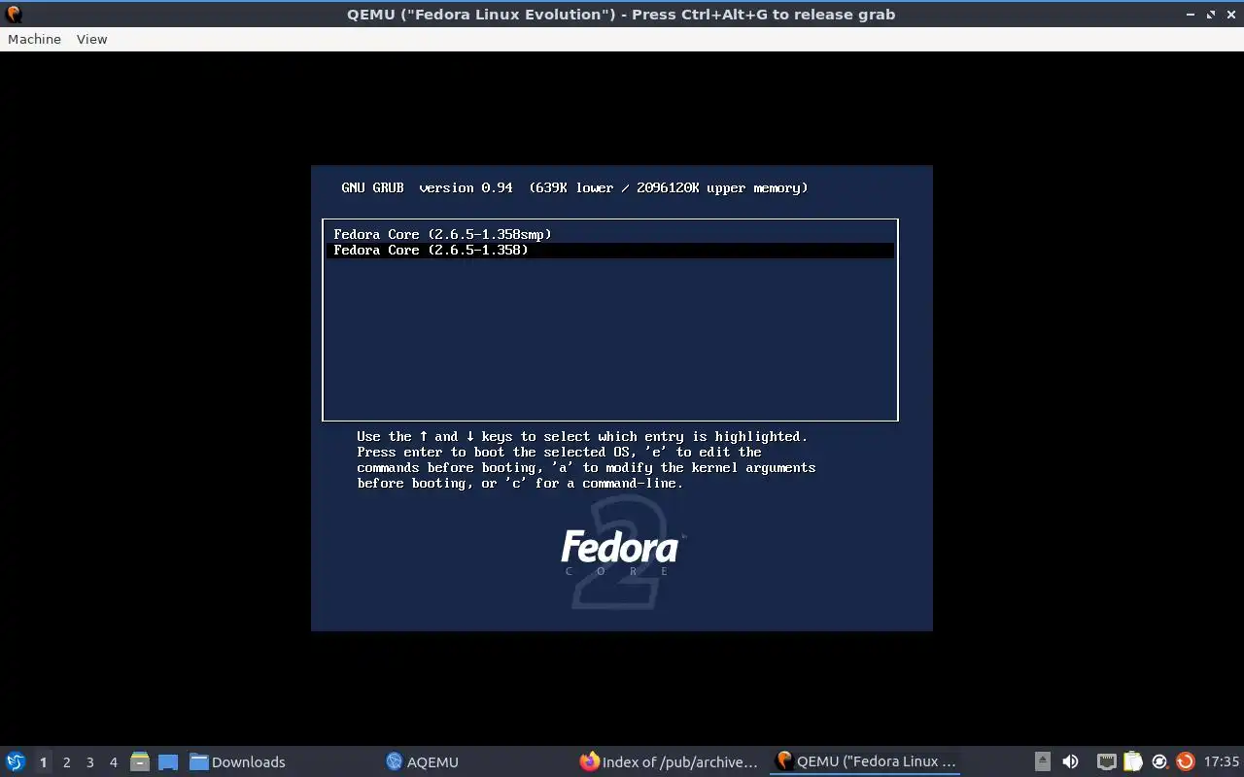1244x777 pixels.
Task: Switch to workspace 3
Action: pyautogui.click(x=89, y=761)
